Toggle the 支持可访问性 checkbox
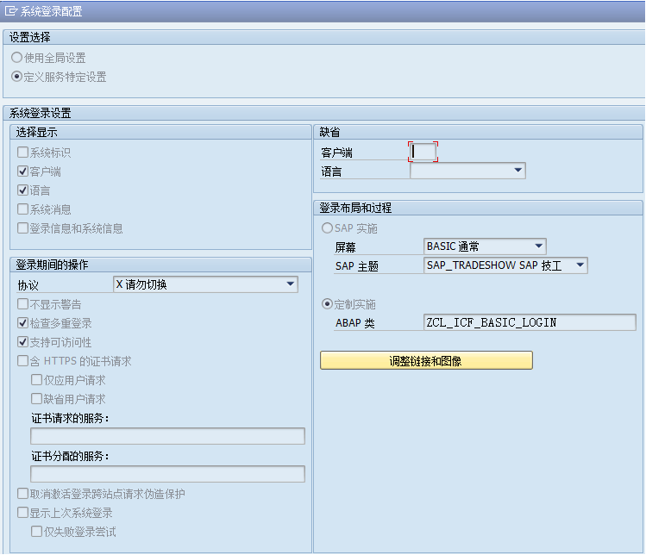This screenshot has width=646, height=555. 22,342
